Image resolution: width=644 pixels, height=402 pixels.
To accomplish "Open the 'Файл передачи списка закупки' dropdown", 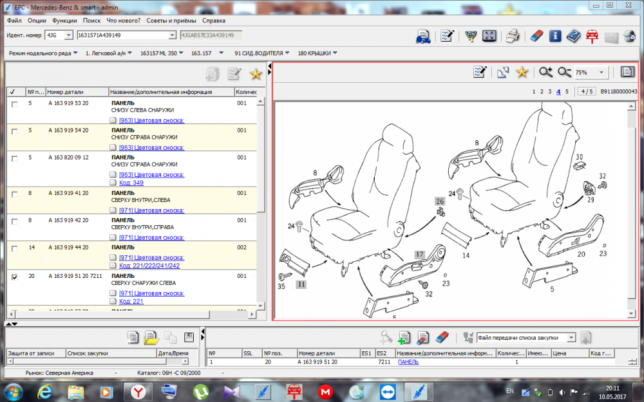I will pos(571,338).
